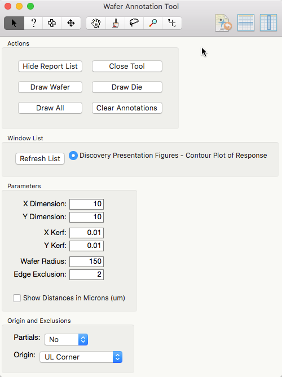
Task: Choose the selection plus cursor tool
Action: (52, 23)
